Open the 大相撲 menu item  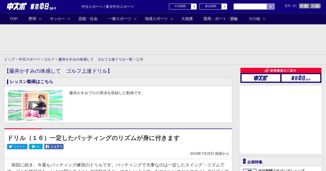point(187,19)
